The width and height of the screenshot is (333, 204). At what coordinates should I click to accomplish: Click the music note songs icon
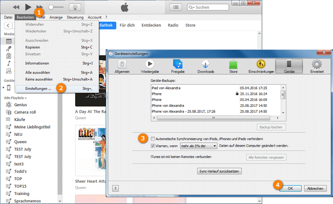point(9,63)
